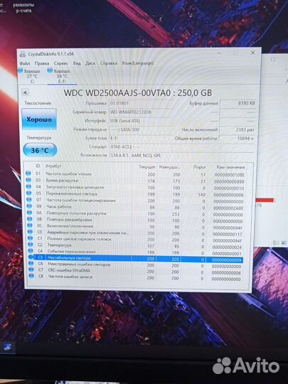Open the Диск menu
The width and height of the screenshot is (288, 384).
click(x=90, y=63)
